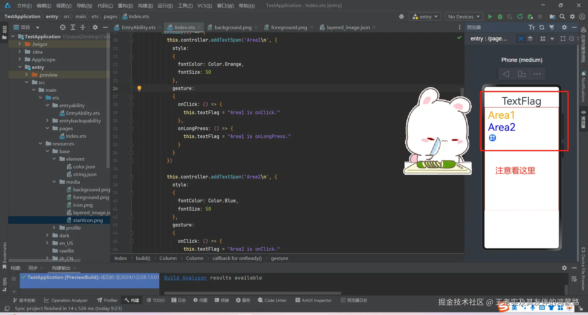Open project panel options gear

95,27
